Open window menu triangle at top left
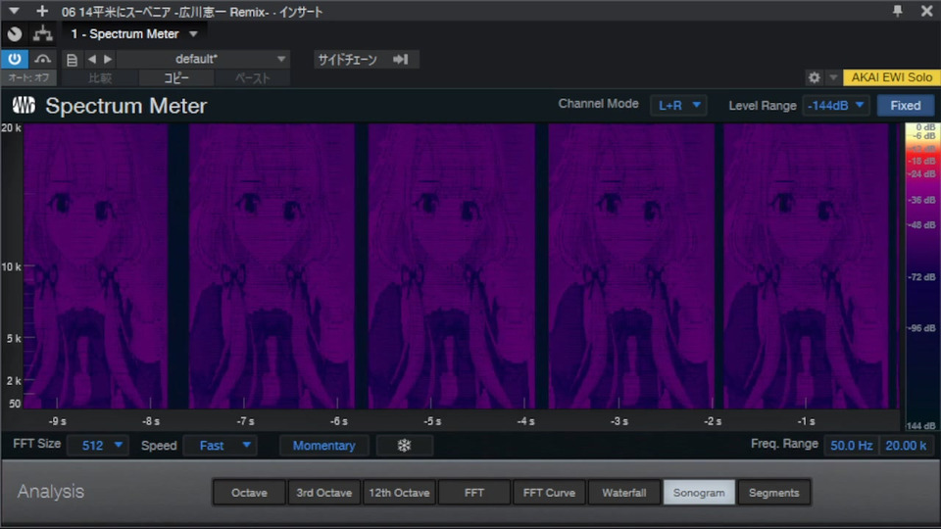This screenshot has width=941, height=529. click(x=14, y=12)
